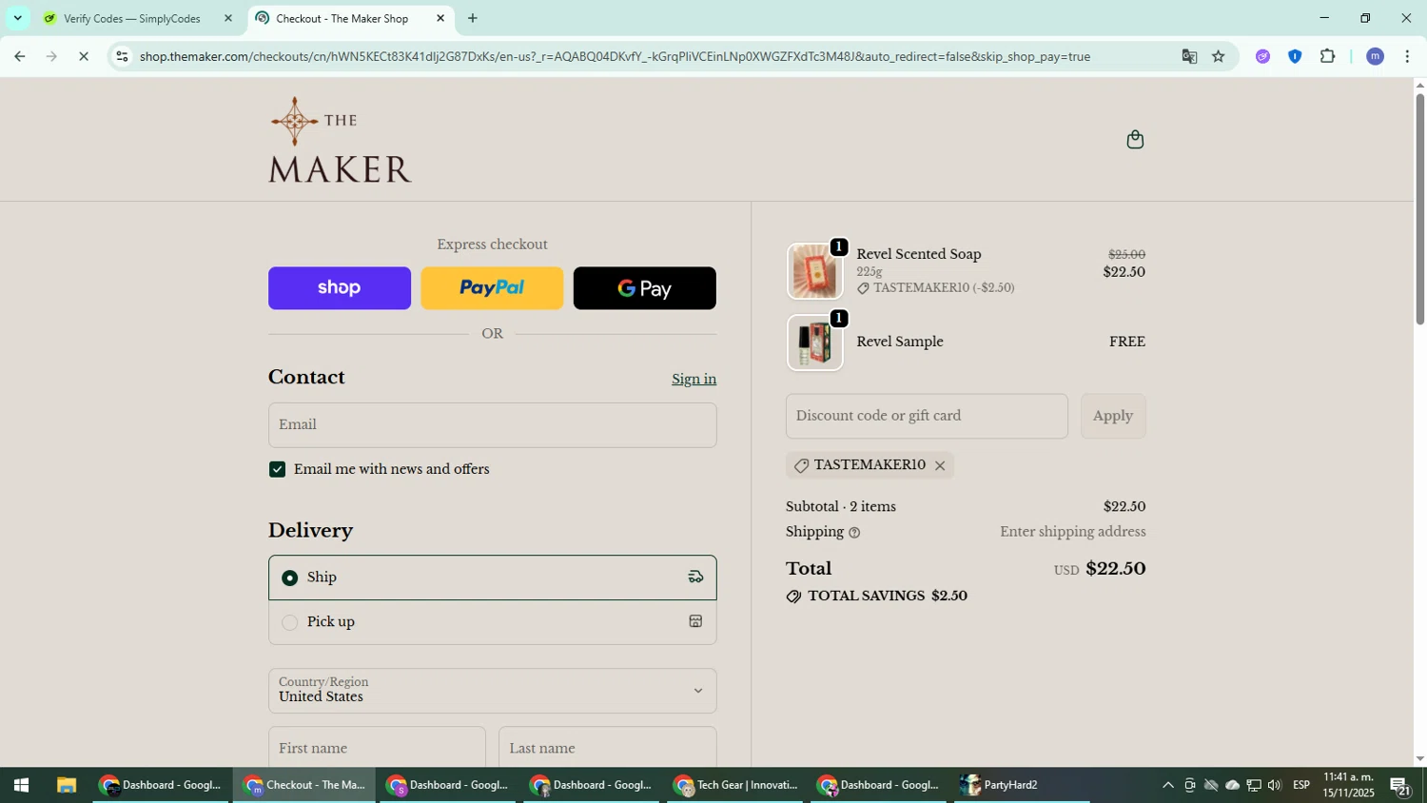Stop loading the page

[84, 56]
